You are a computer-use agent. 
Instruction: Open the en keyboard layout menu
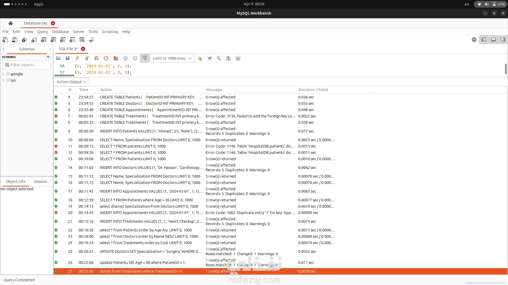(467, 4)
